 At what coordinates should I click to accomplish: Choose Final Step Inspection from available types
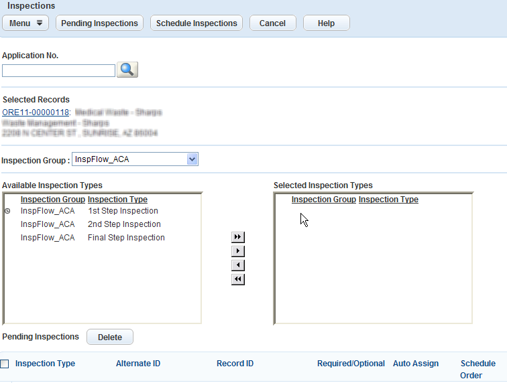(126, 238)
